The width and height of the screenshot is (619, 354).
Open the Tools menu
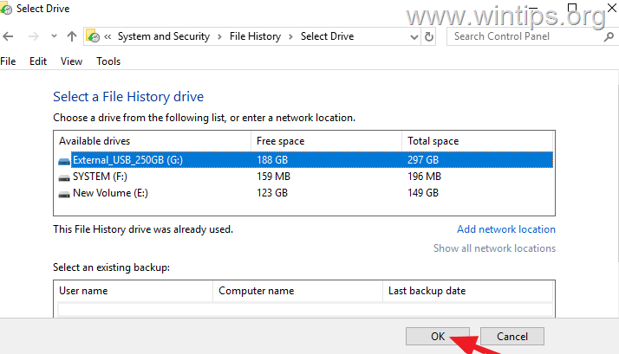click(x=108, y=61)
